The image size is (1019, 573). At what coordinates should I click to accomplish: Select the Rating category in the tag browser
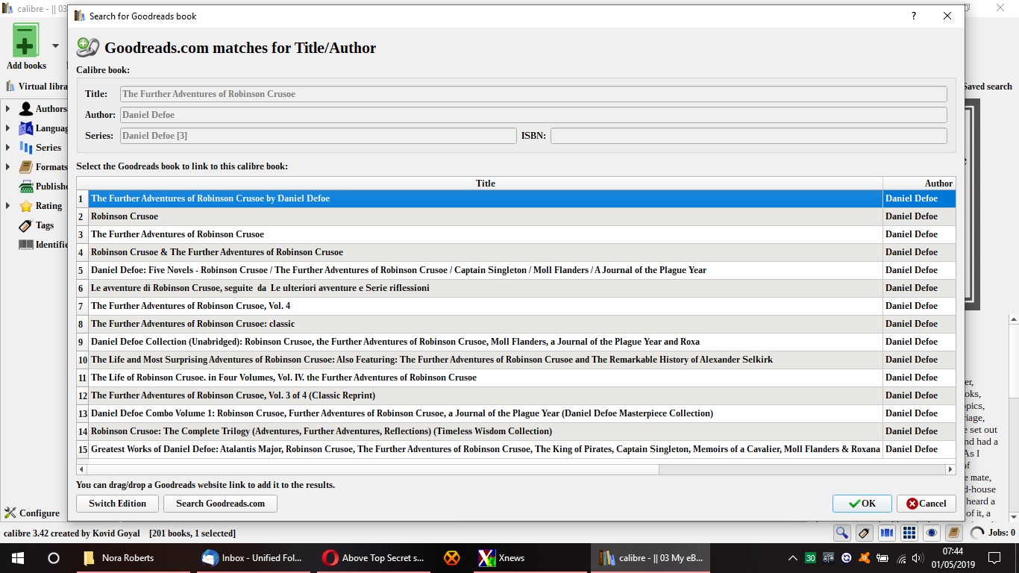40,206
